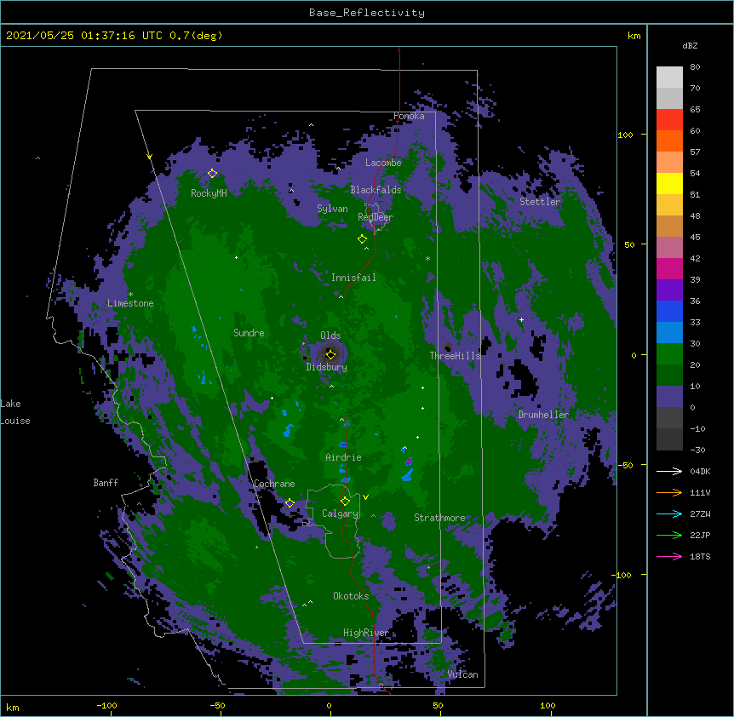Select the yellow diamond marker beside Cochrane

(290, 503)
